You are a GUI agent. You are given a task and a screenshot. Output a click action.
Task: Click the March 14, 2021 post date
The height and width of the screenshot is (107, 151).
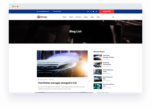tap(43, 80)
